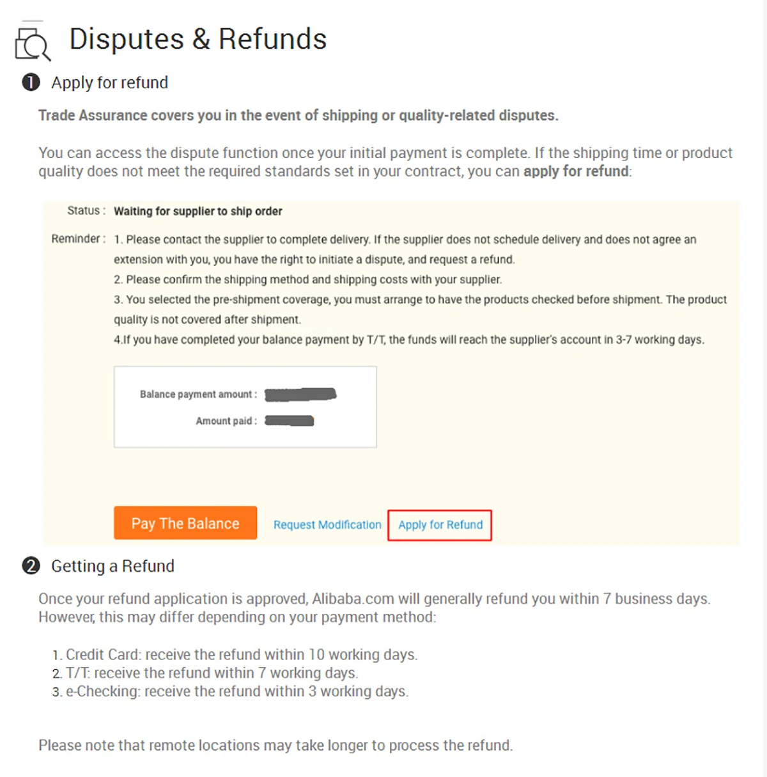767x777 pixels.
Task: Click the Waiting for supplier to ship order status
Action: pyautogui.click(x=198, y=211)
